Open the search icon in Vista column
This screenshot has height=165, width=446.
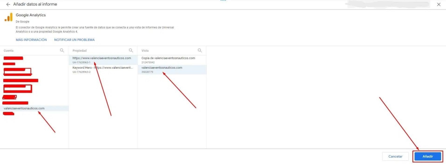pyautogui.click(x=200, y=51)
